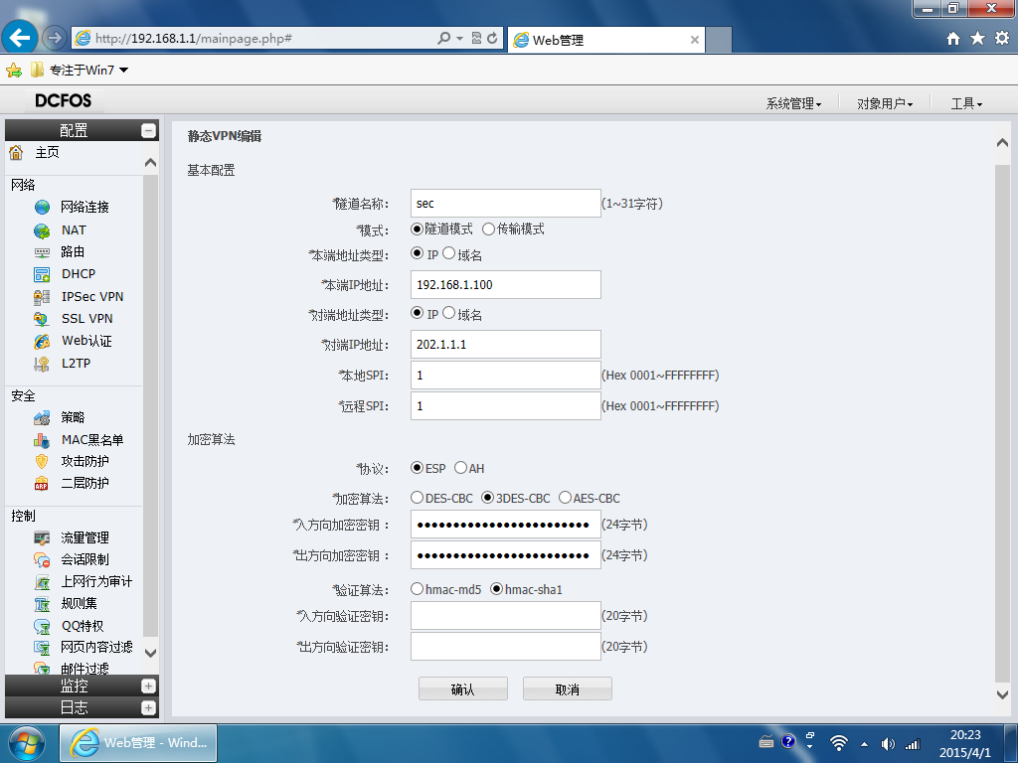This screenshot has height=763, width=1018.
Task: Click the Windows Start button
Action: point(27,743)
